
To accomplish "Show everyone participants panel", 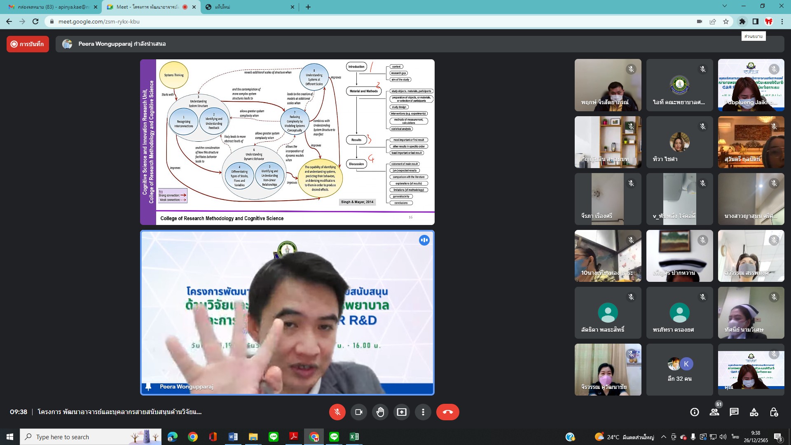I will (x=714, y=412).
